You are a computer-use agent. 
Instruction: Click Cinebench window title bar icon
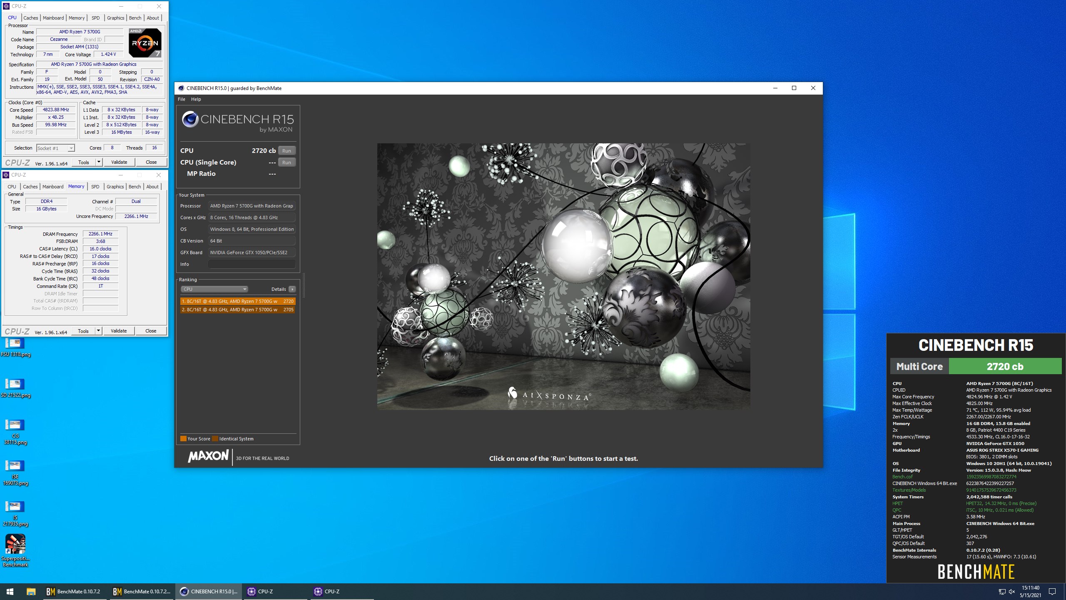pyautogui.click(x=181, y=88)
